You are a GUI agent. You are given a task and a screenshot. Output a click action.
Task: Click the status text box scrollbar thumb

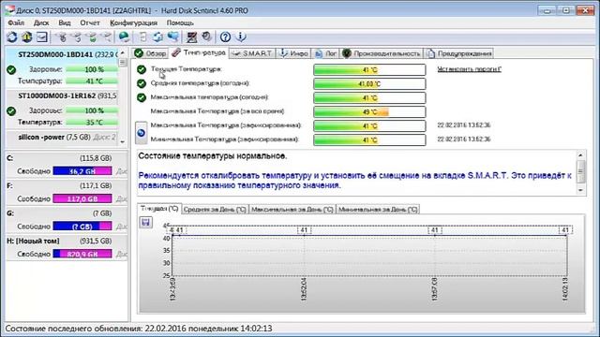581,172
